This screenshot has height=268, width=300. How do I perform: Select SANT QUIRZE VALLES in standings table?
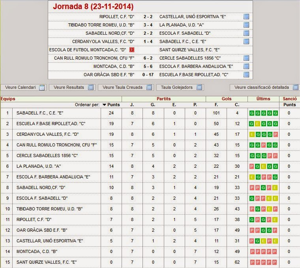click(x=47, y=262)
